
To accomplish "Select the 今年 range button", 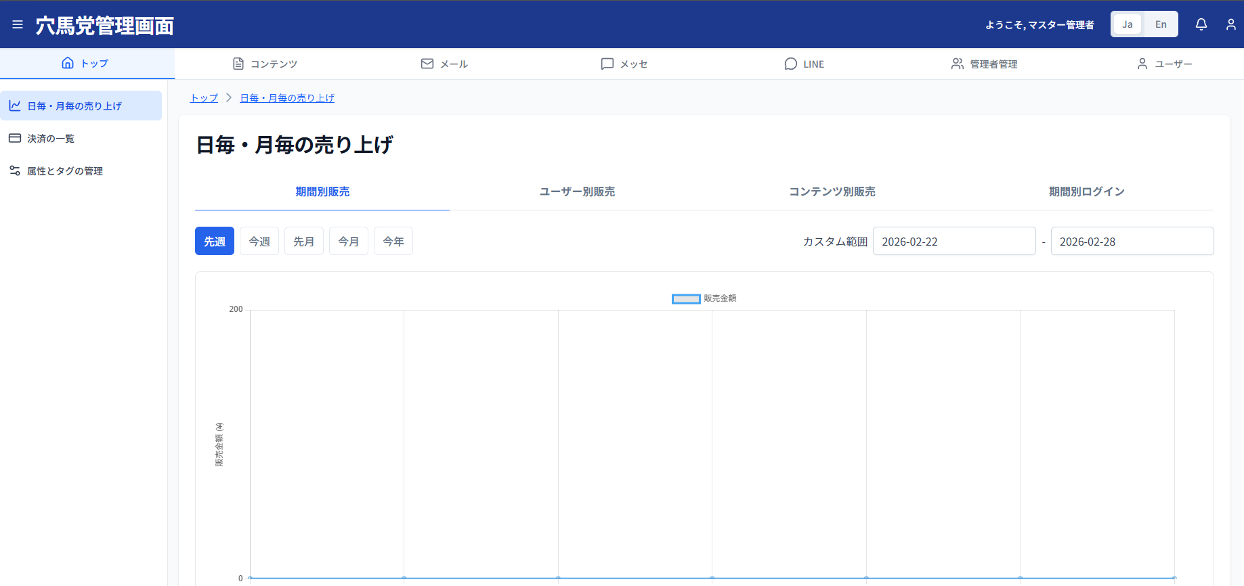I will pos(393,242).
